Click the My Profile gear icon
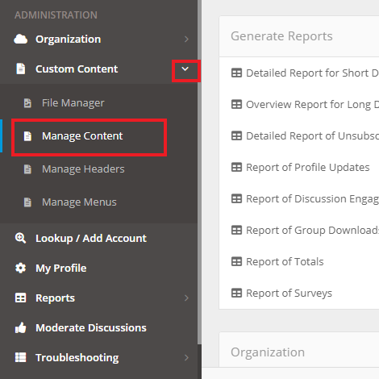The width and height of the screenshot is (379, 379). pyautogui.click(x=20, y=268)
